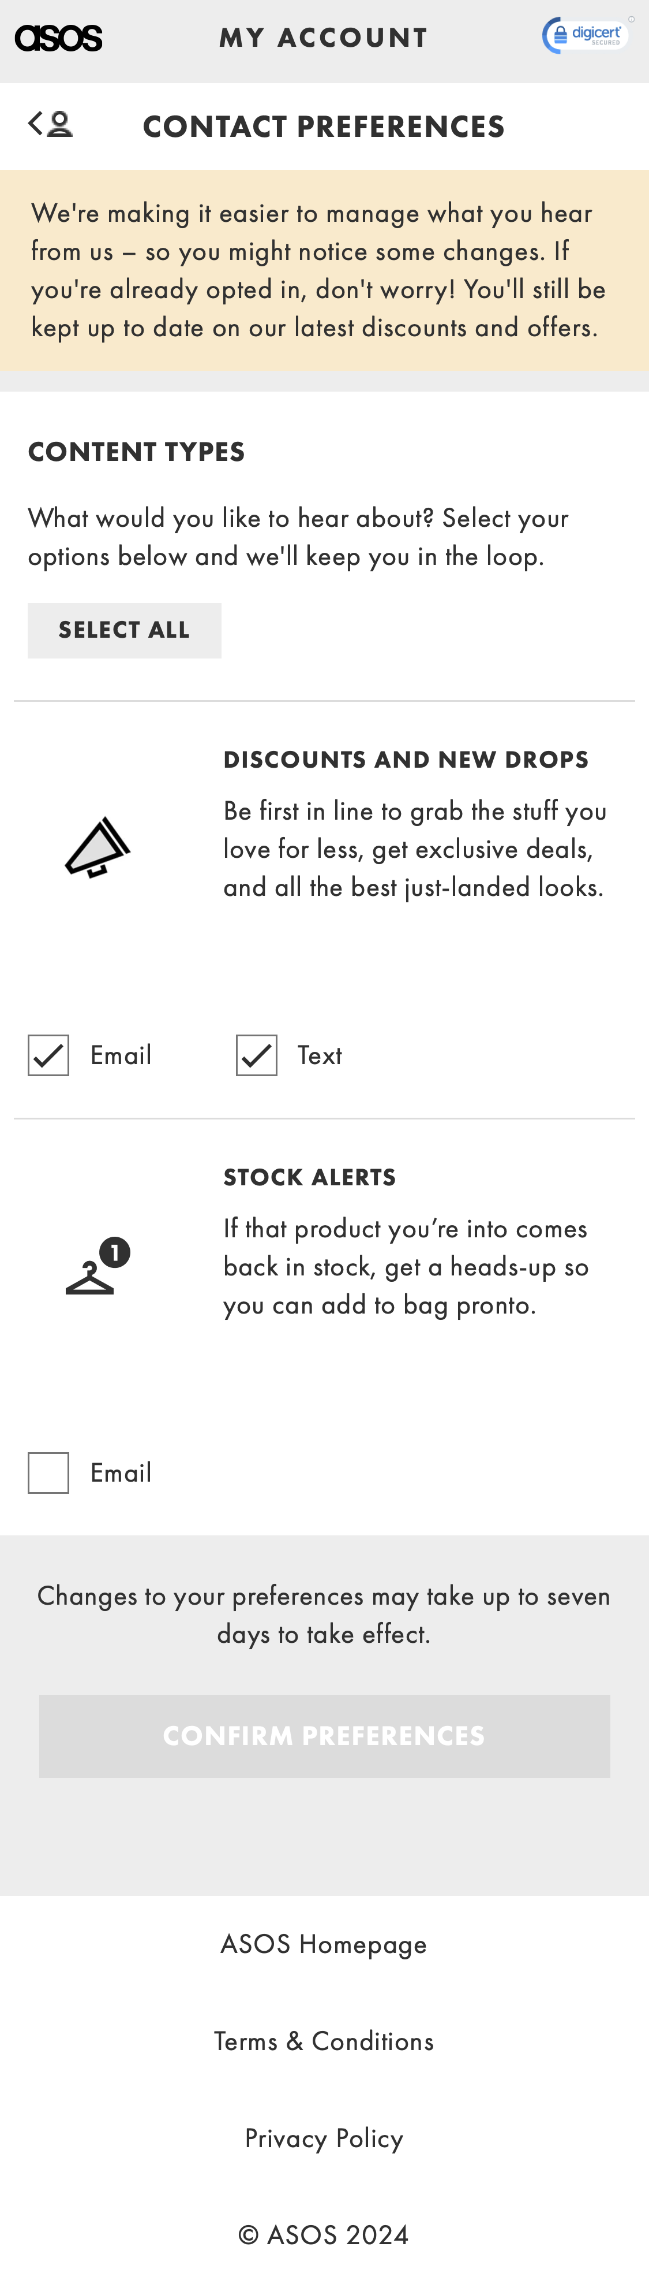
Task: Click the Select All button
Action: (124, 630)
